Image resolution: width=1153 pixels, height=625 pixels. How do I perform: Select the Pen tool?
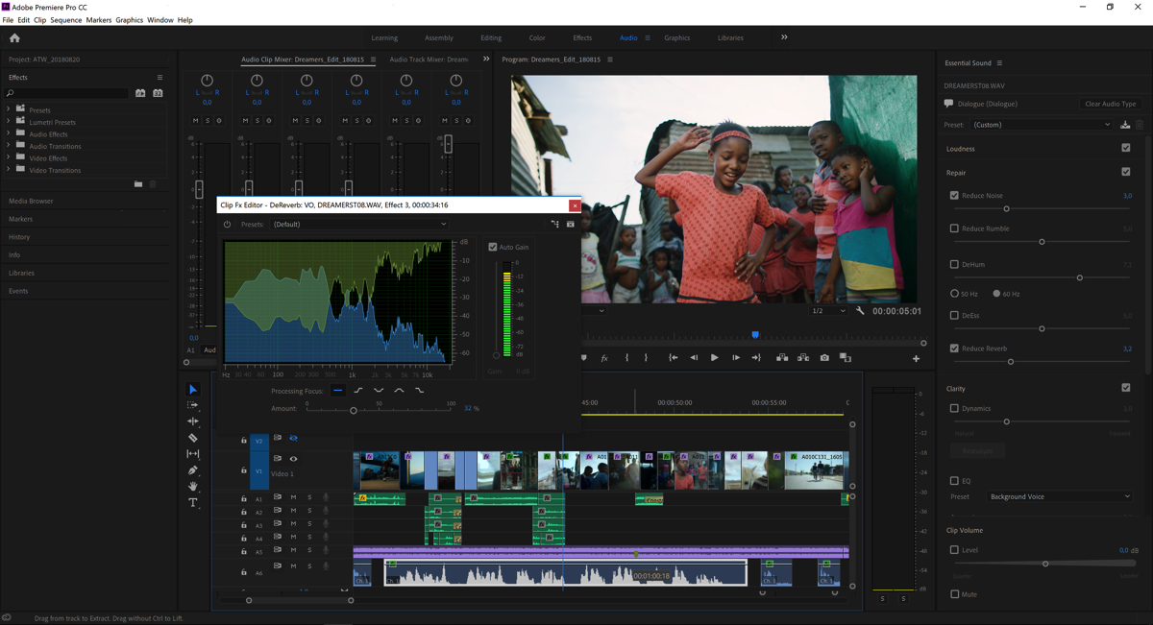(193, 470)
